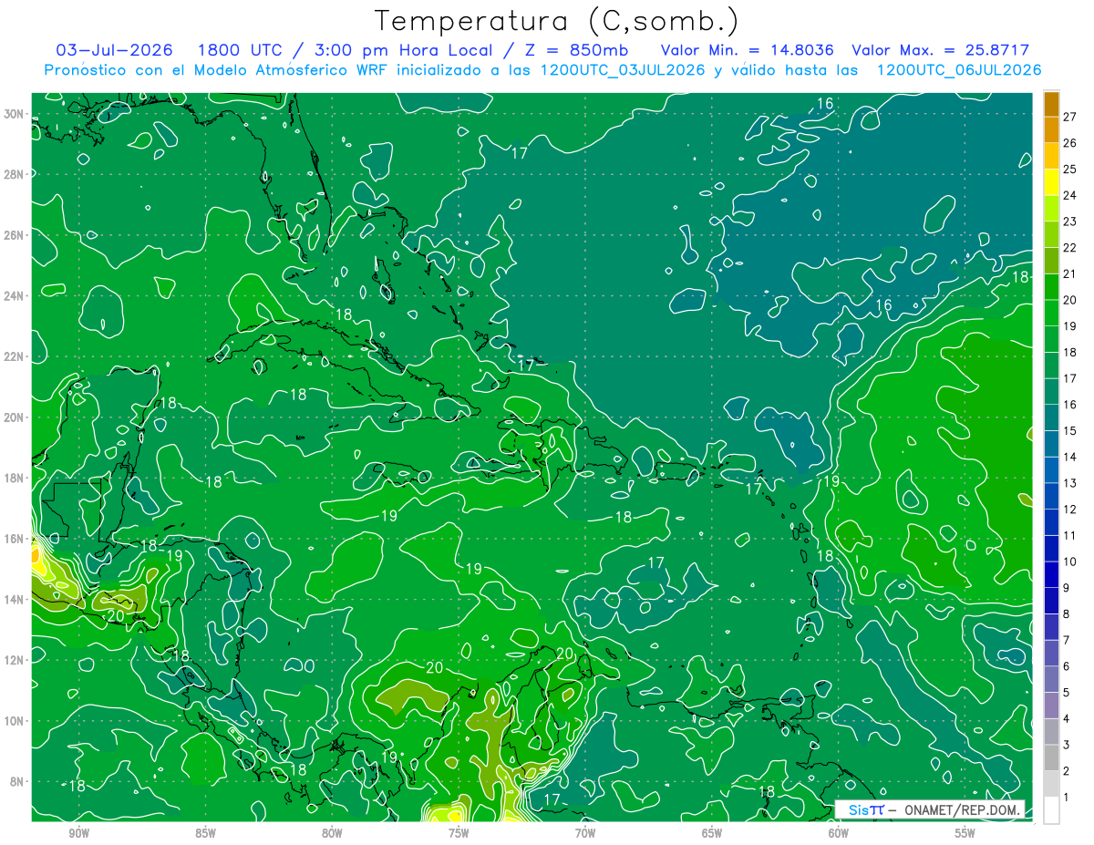Click the color bar value label 24

[x=1070, y=195]
